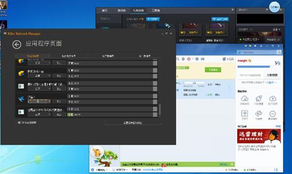Click the blue link beside the hot activities heading
The height and width of the screenshot is (174, 292).
[x=278, y=126]
